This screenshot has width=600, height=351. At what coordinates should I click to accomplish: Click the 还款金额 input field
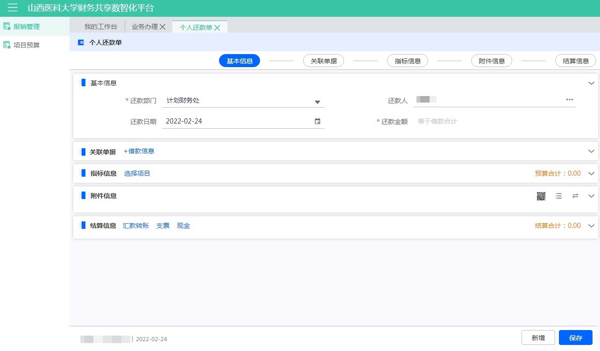[x=495, y=122]
